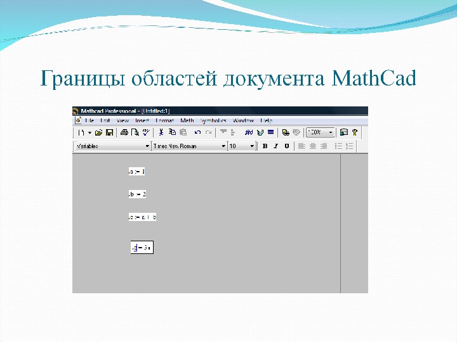Click the Paste clipboard icon
Image resolution: width=457 pixels, height=342 pixels.
(183, 132)
